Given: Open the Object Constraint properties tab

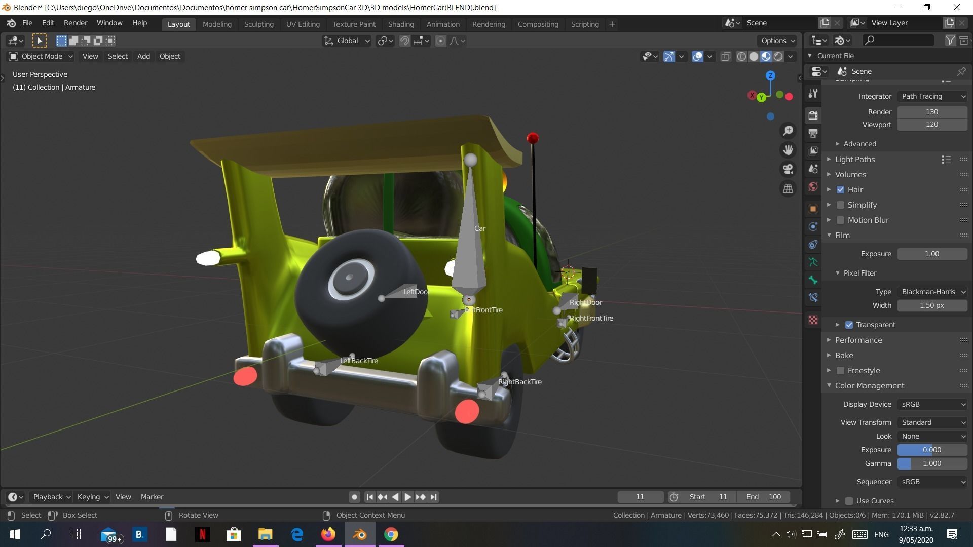Looking at the screenshot, I should pos(813,244).
